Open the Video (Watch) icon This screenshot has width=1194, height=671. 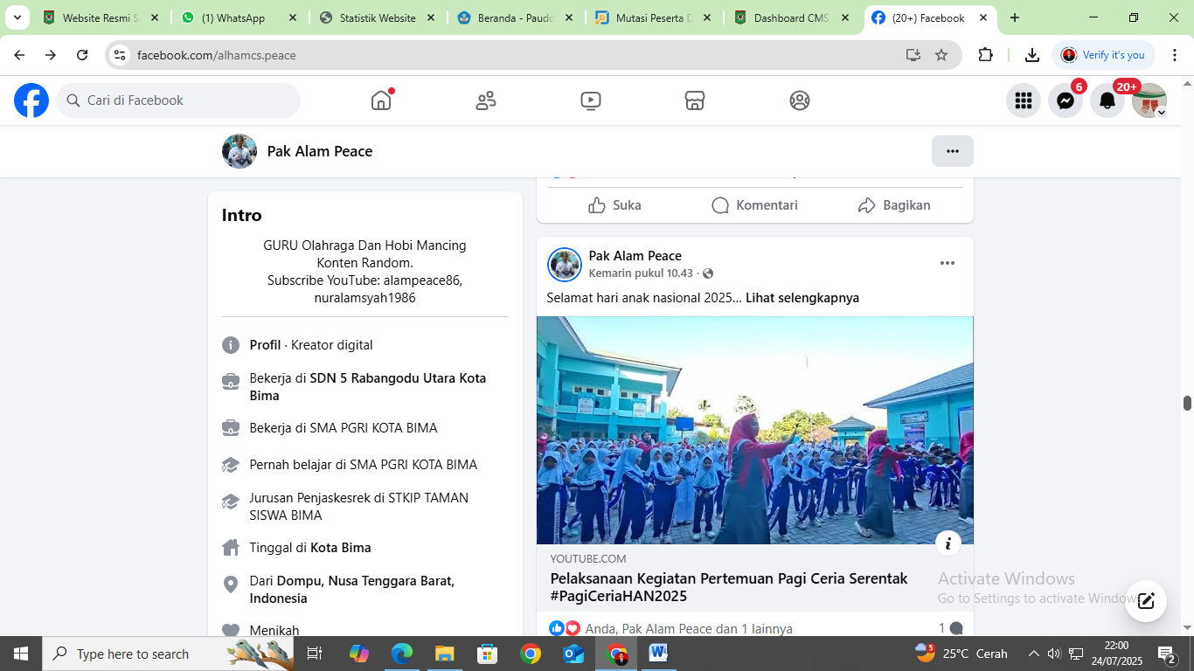tap(591, 100)
